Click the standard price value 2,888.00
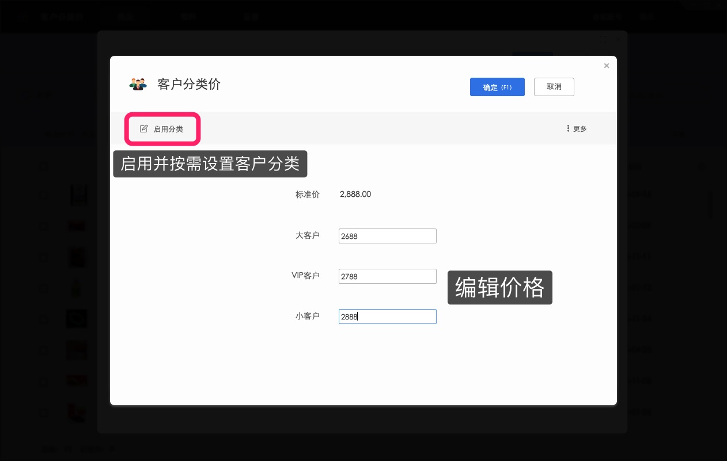Screen dimensions: 727x461 point(355,195)
